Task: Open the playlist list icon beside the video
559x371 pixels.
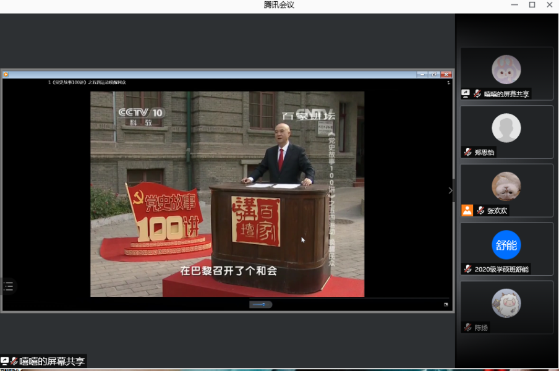Action: click(8, 286)
